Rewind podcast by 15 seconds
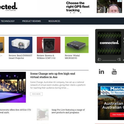The width and height of the screenshot is (124, 124). tap(99, 60)
